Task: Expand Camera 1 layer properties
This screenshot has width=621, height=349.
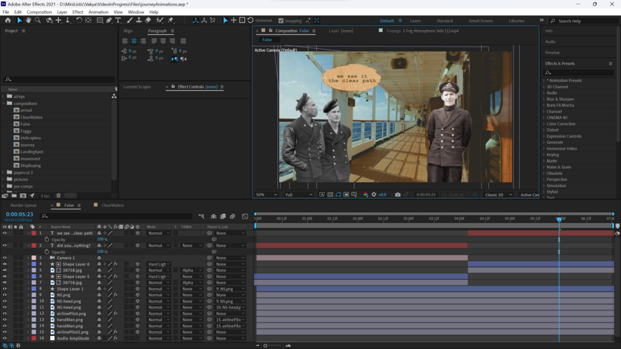Action: point(28,258)
